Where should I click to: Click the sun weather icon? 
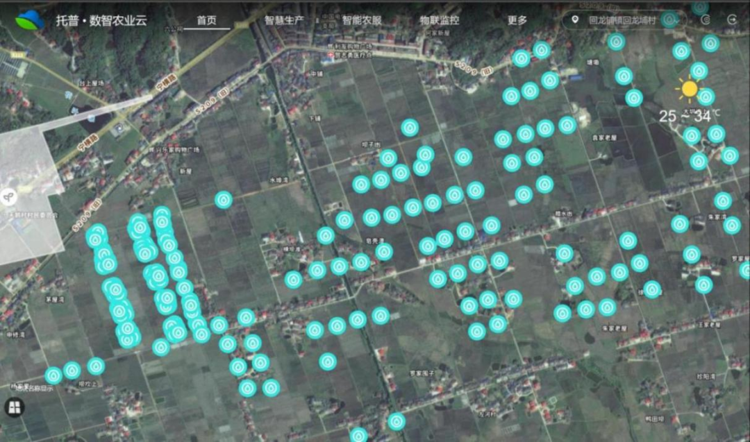(689, 89)
